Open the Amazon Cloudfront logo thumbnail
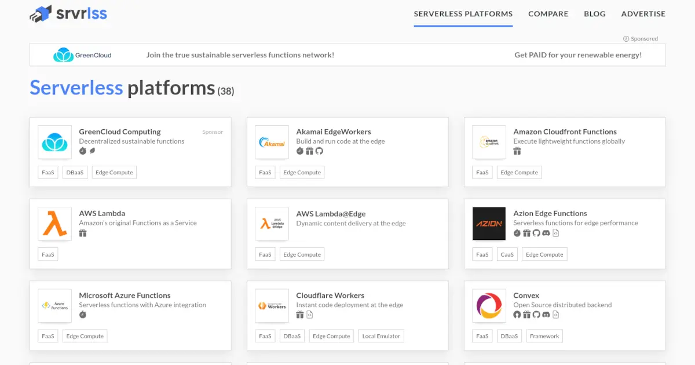 [489, 142]
